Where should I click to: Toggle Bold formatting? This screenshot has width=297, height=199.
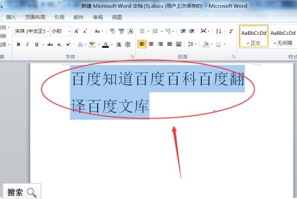[18, 44]
